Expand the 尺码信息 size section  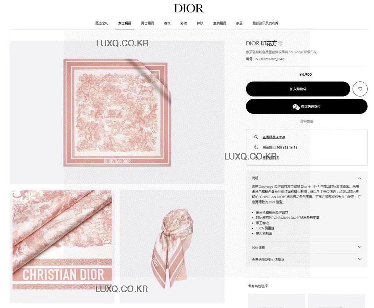[360, 247]
